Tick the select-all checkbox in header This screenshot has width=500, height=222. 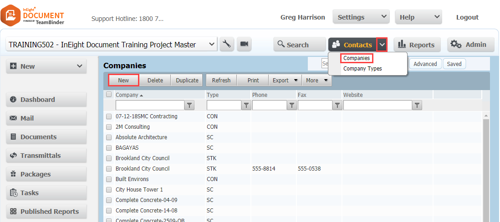coord(109,95)
